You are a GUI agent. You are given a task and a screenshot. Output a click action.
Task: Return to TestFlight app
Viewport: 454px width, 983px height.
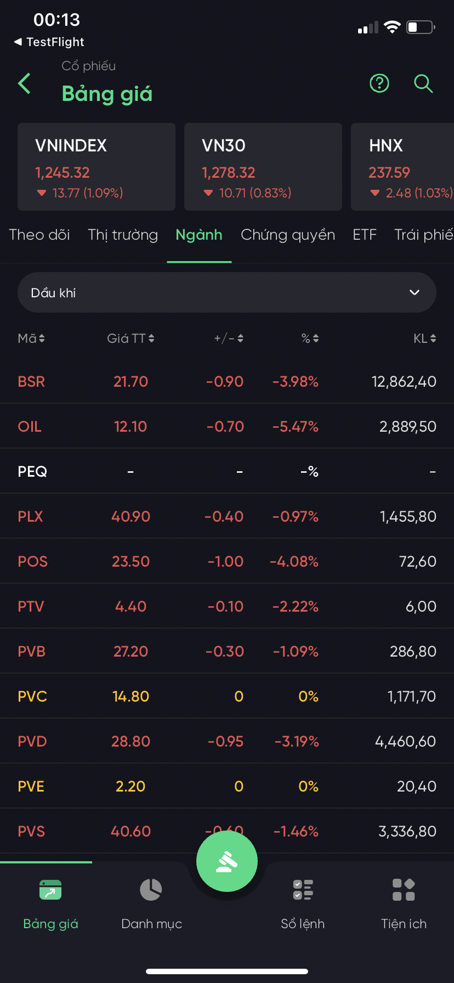click(49, 42)
